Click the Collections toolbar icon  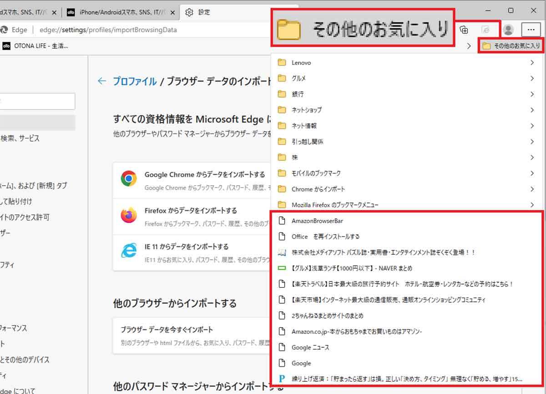coord(464,30)
